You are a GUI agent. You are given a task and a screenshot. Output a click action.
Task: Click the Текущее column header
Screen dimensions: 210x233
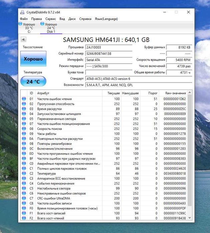click(x=112, y=93)
